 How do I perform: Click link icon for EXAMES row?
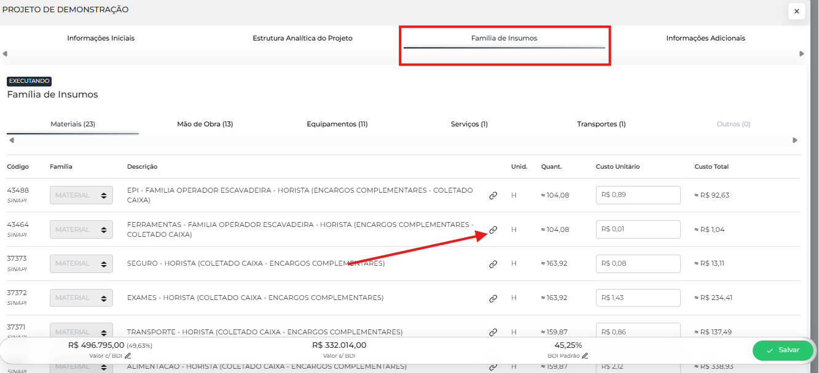coord(493,299)
